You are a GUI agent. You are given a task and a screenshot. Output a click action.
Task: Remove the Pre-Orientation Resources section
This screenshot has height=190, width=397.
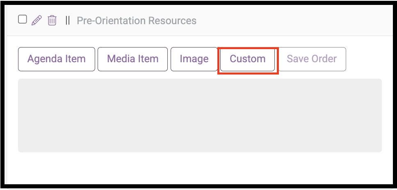52,20
